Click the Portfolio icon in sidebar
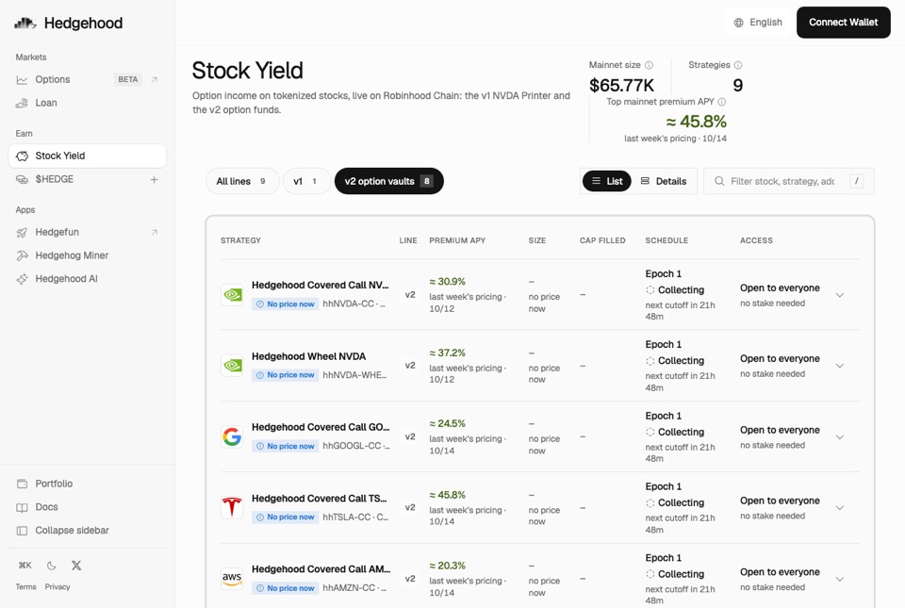The width and height of the screenshot is (905, 608). (x=22, y=484)
